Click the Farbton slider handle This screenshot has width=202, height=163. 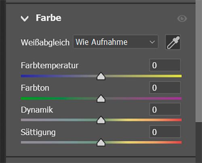[101, 99]
